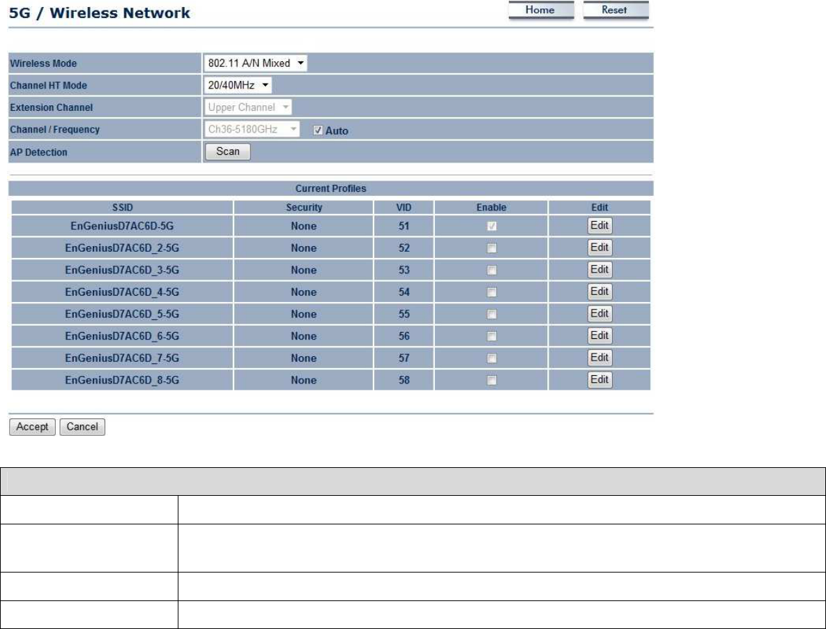Select the SSID text EnGeniusD7AC6D_2-5G
826x629 pixels.
point(122,248)
